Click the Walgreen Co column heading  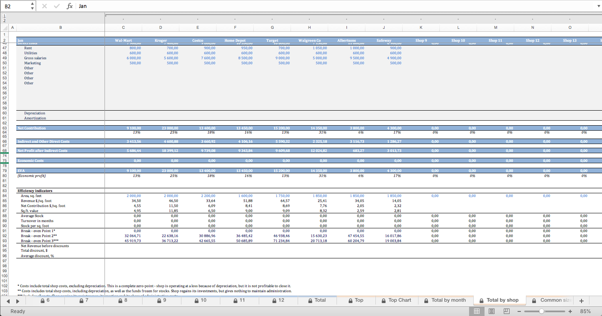[x=309, y=40]
